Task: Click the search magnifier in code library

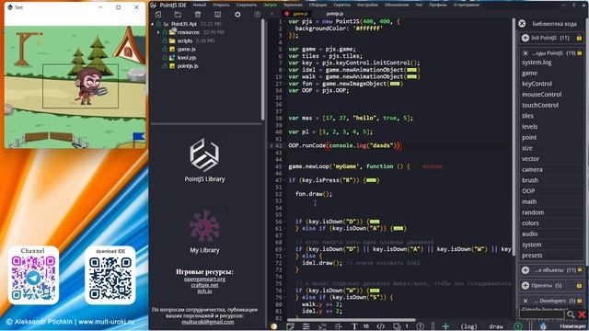Action: [x=571, y=314]
